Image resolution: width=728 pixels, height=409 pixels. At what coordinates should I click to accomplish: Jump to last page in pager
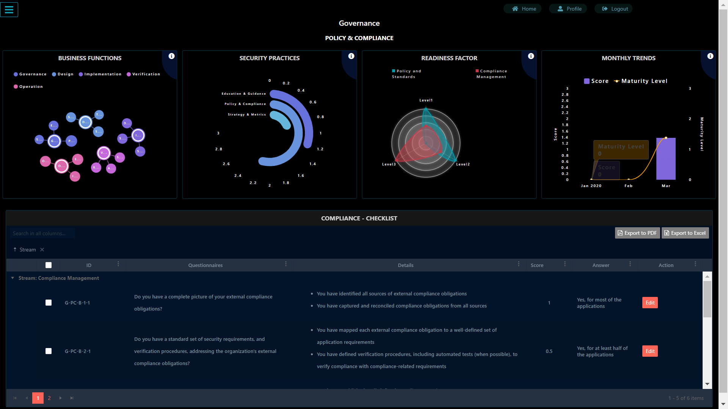(72, 398)
